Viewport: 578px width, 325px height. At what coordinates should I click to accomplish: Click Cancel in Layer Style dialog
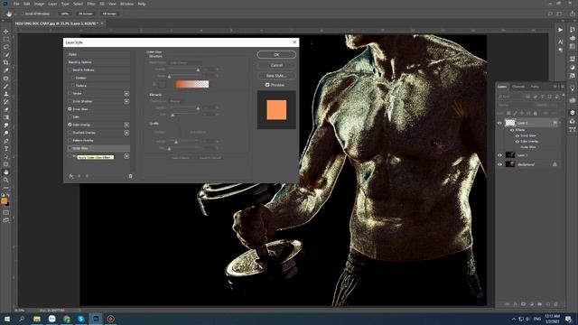276,65
